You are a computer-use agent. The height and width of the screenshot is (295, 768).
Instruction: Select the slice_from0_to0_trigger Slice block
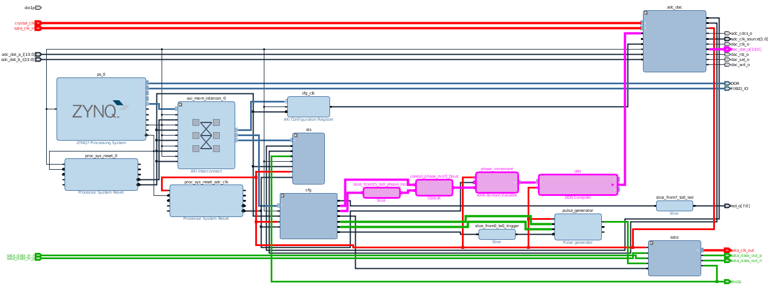click(x=497, y=234)
